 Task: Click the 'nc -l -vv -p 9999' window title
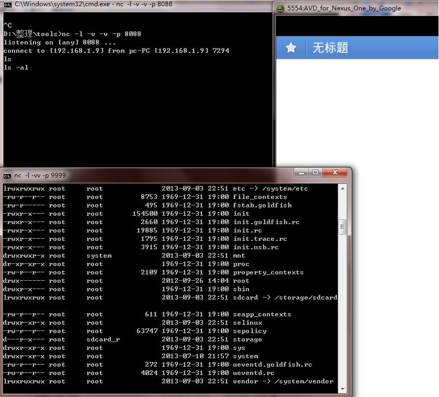(40, 175)
